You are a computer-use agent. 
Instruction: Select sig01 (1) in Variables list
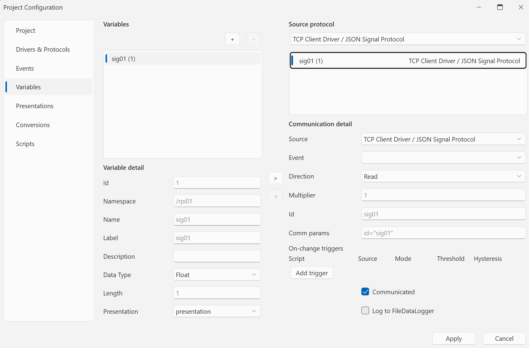click(183, 59)
